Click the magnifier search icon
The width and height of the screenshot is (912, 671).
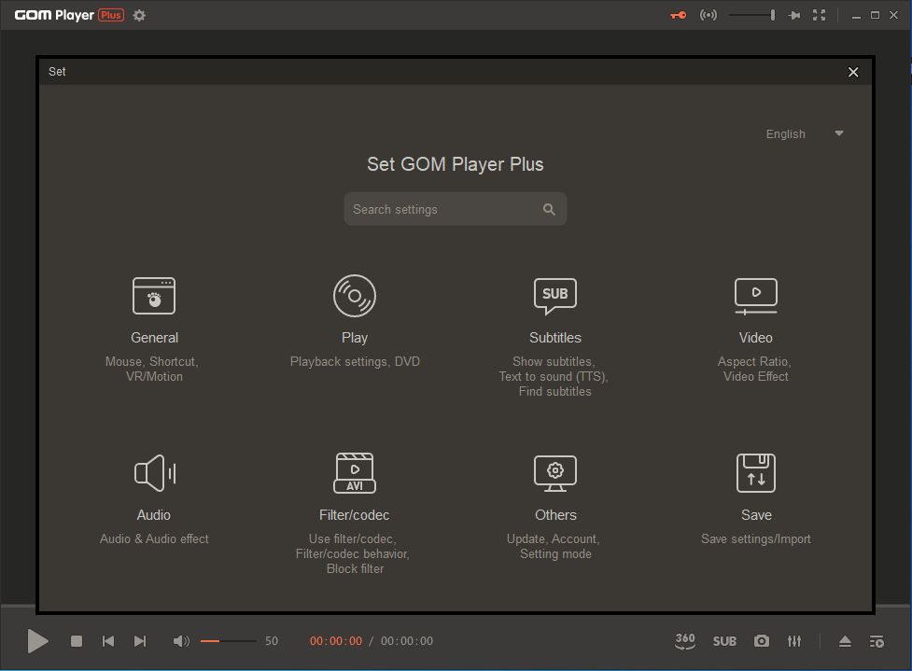[x=549, y=209]
